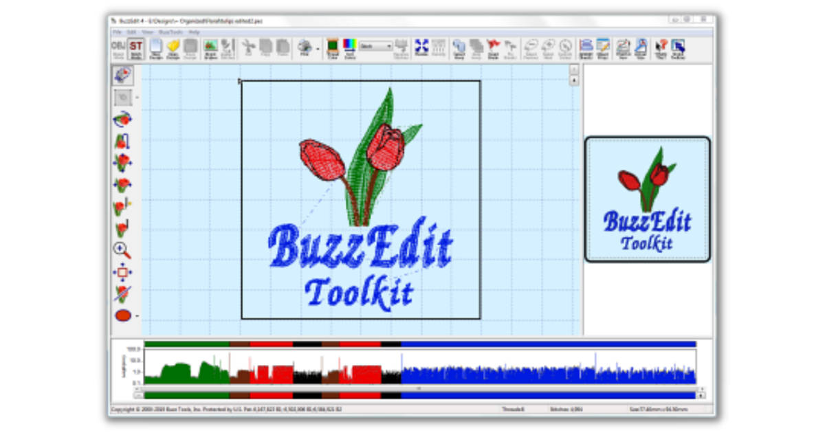This screenshot has height=433, width=825.
Task: Click the BuzzEdit Toolkit preview thumbnail
Action: point(647,199)
